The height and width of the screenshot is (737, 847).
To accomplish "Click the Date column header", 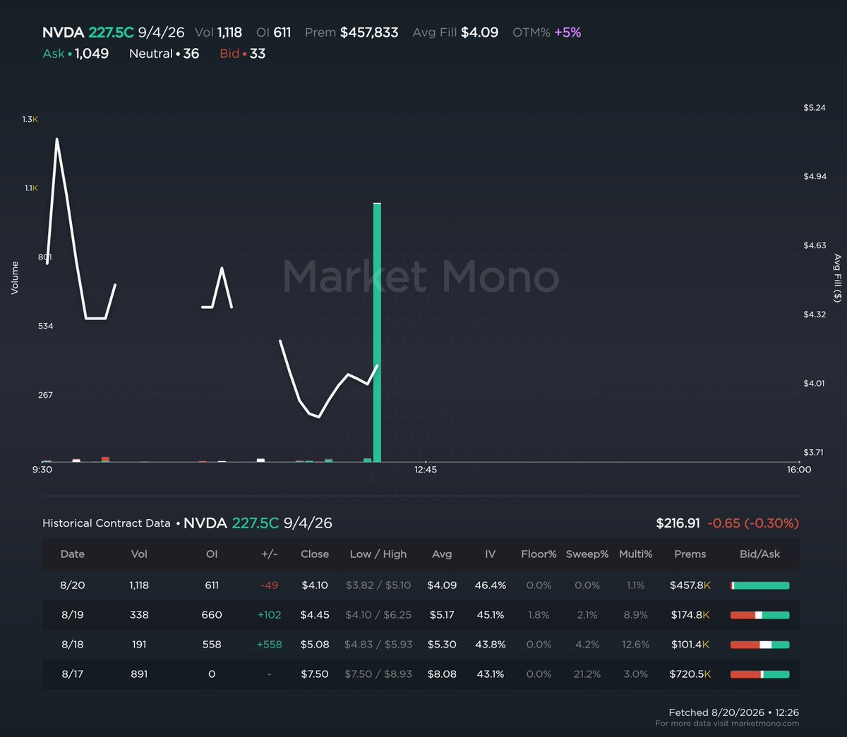I will pos(73,554).
